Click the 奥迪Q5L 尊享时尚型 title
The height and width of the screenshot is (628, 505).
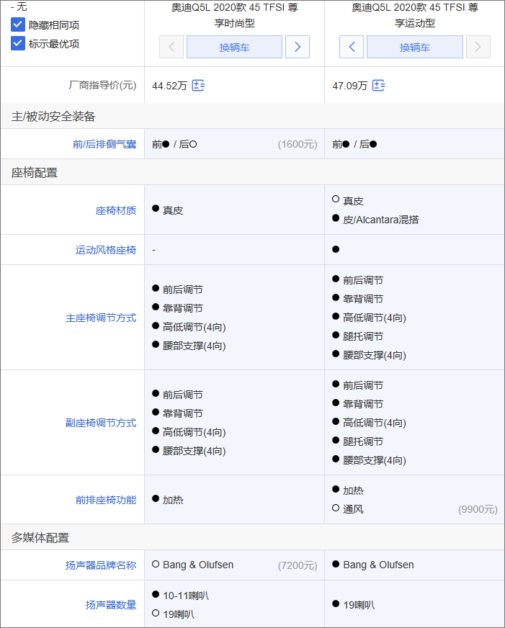[234, 15]
